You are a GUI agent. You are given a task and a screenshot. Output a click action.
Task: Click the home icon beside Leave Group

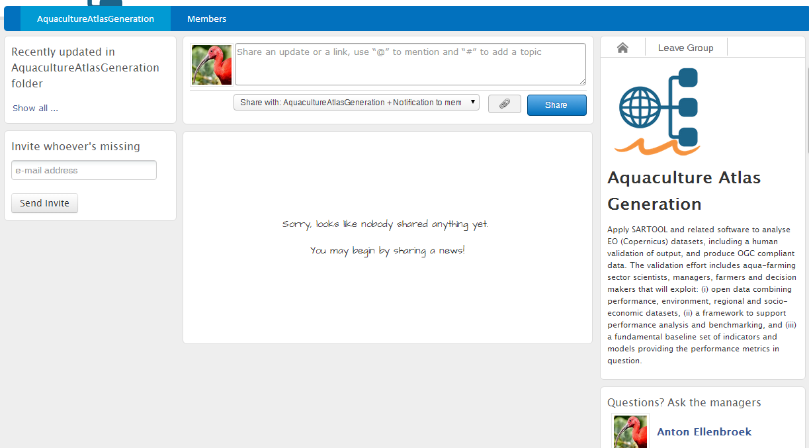click(x=622, y=48)
